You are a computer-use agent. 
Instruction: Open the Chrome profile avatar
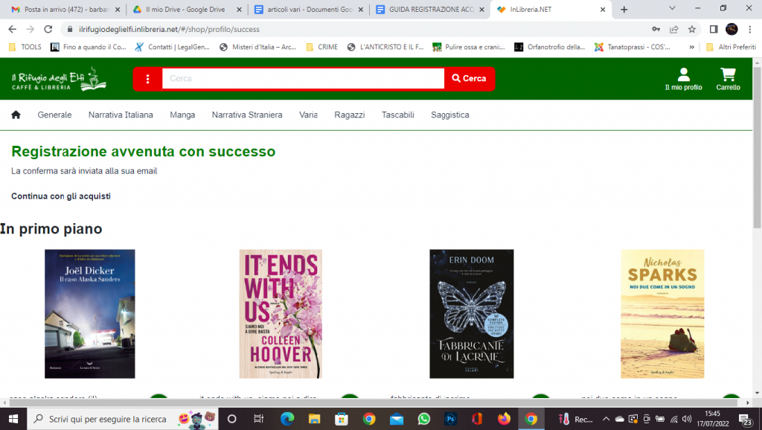pos(731,29)
